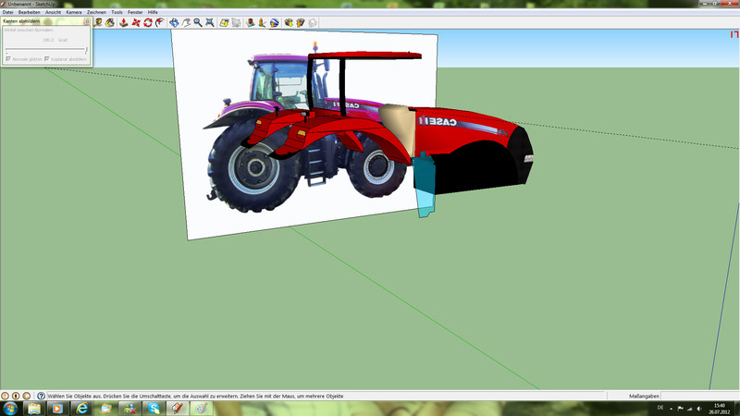Open Skype from taskbar
The image size is (740, 416).
click(154, 409)
